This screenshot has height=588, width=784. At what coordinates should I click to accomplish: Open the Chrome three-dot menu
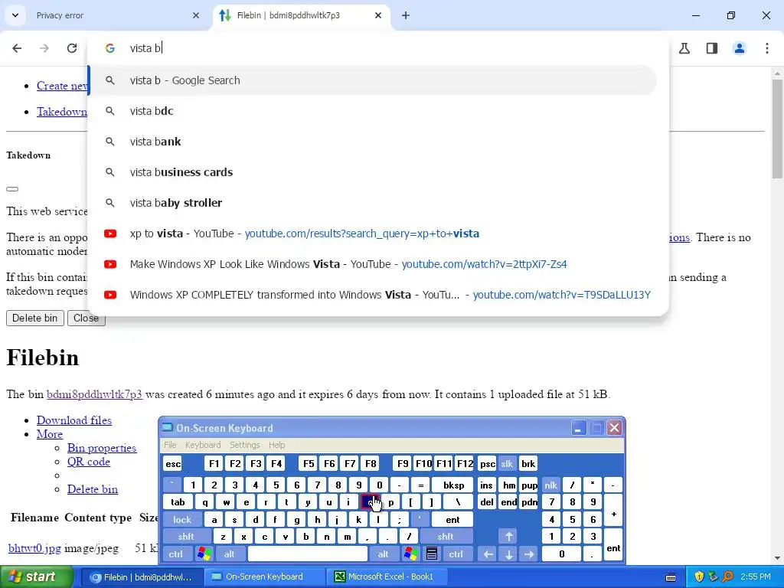[x=767, y=48]
